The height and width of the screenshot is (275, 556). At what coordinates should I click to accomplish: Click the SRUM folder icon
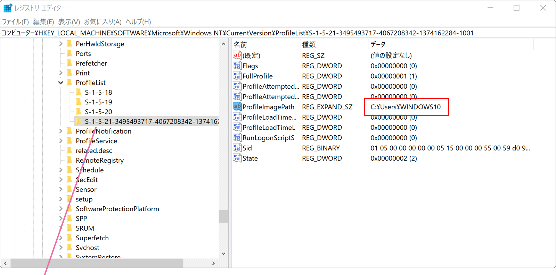point(69,228)
